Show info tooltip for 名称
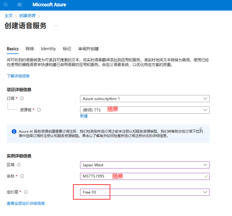This screenshot has width=232, height=216. [x=22, y=176]
